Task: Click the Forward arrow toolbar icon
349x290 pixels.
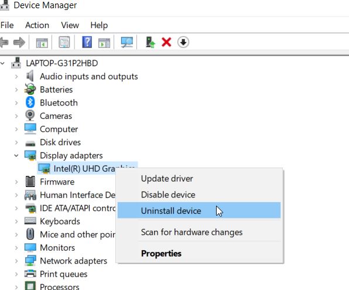Action: pyautogui.click(x=19, y=42)
